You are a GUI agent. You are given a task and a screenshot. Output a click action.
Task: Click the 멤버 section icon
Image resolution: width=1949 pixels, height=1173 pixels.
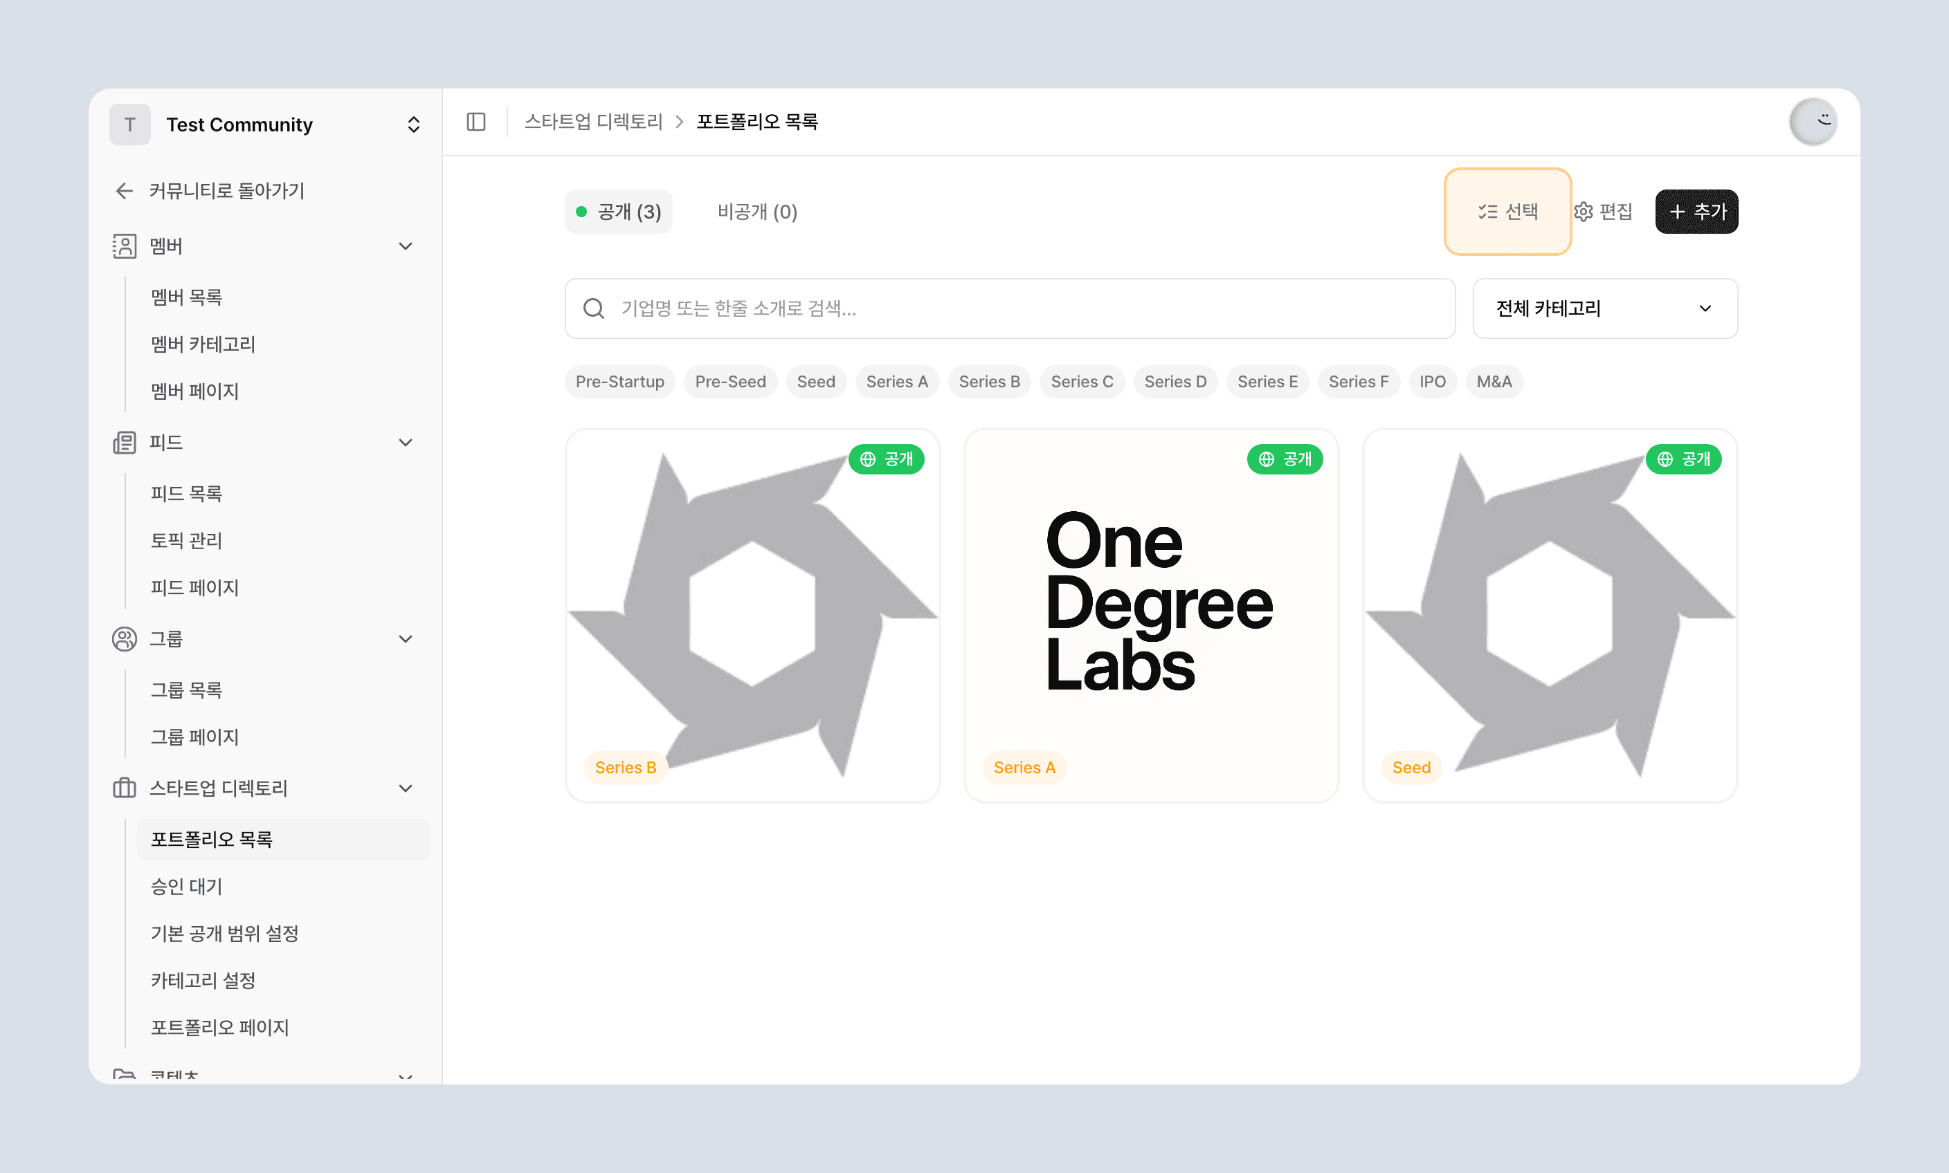coord(124,246)
